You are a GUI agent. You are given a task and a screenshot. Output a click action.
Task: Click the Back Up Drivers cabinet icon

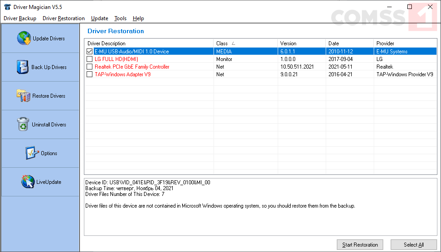point(22,67)
